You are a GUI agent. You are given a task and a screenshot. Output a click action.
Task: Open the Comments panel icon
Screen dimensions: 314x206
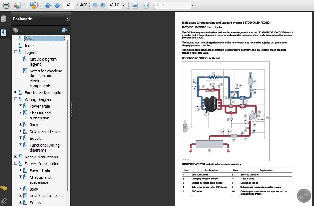point(4,188)
